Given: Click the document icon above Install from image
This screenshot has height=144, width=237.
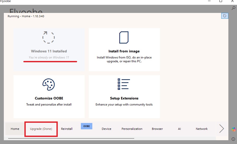Looking at the screenshot, I should point(124,37).
